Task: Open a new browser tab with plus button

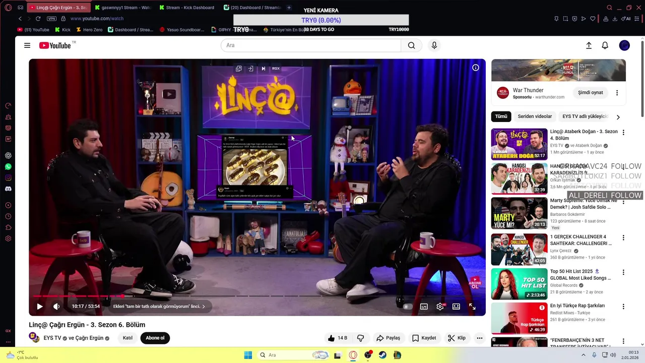Action: [x=289, y=8]
